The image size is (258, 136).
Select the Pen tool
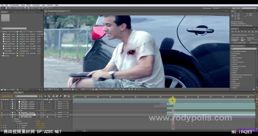[x=29, y=8]
